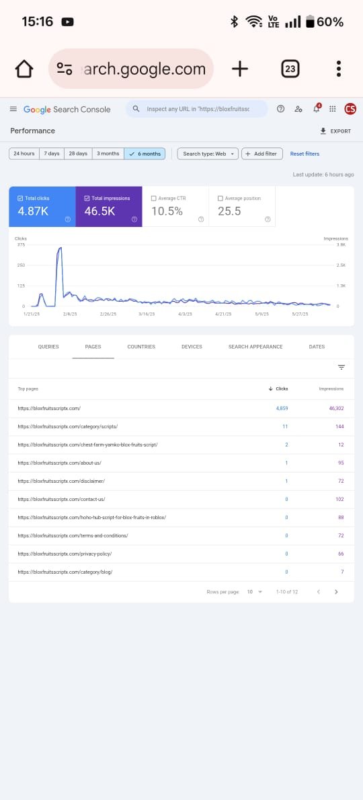Switch to the Queries tab
Viewport: 363px width, 800px height.
pyautogui.click(x=48, y=347)
